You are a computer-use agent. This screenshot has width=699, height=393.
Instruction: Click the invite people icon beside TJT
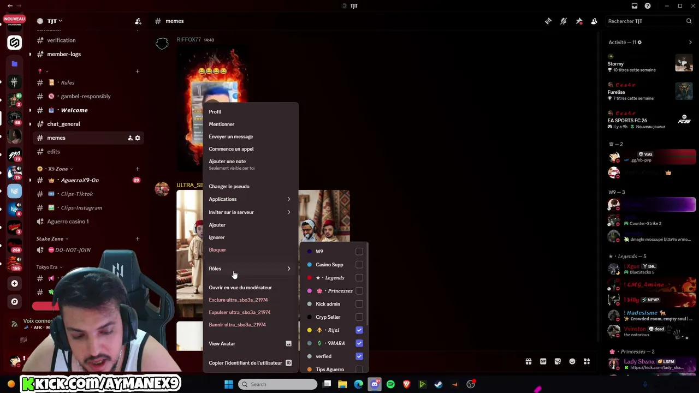(x=138, y=21)
